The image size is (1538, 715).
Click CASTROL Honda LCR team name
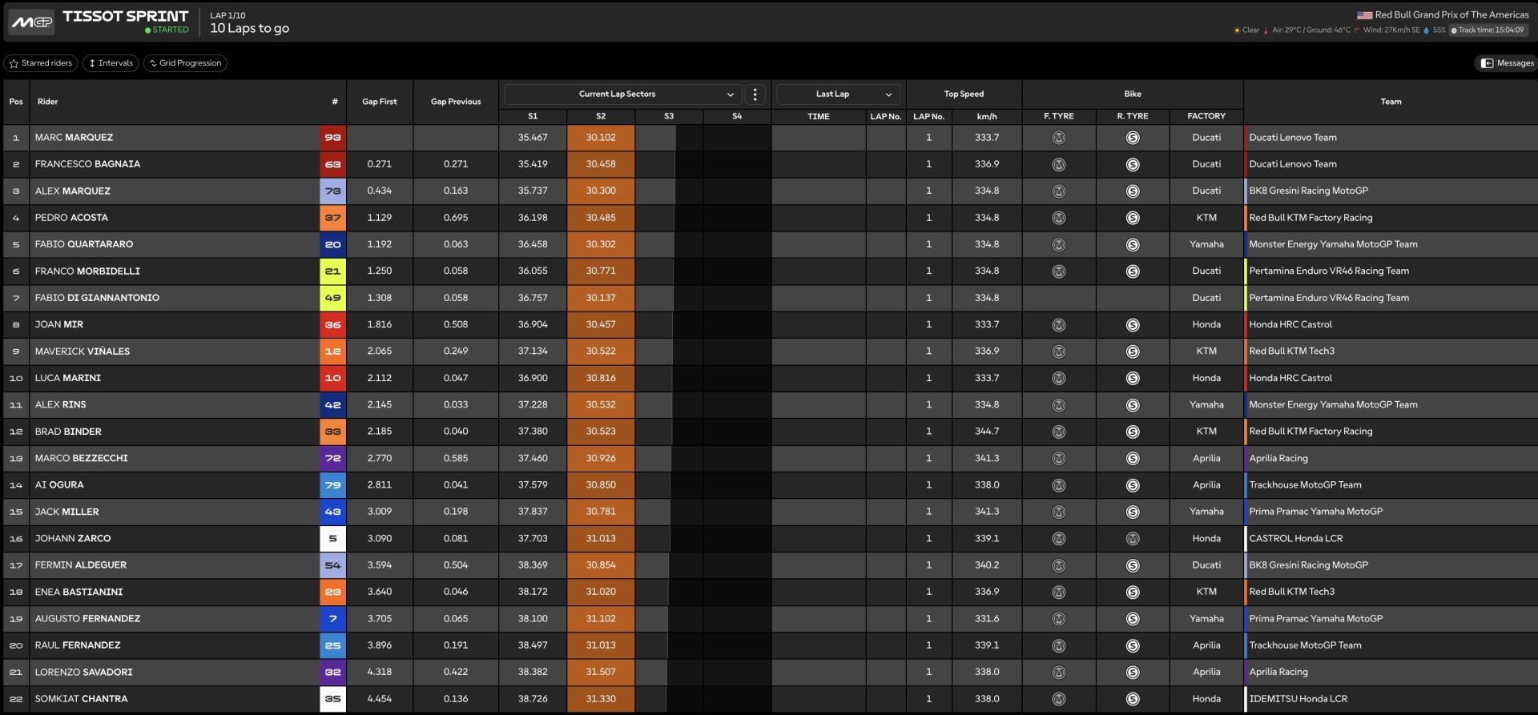pyautogui.click(x=1295, y=539)
